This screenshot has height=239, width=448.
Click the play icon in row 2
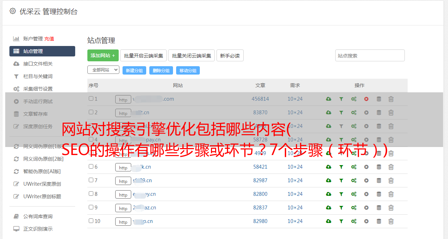tap(366, 113)
